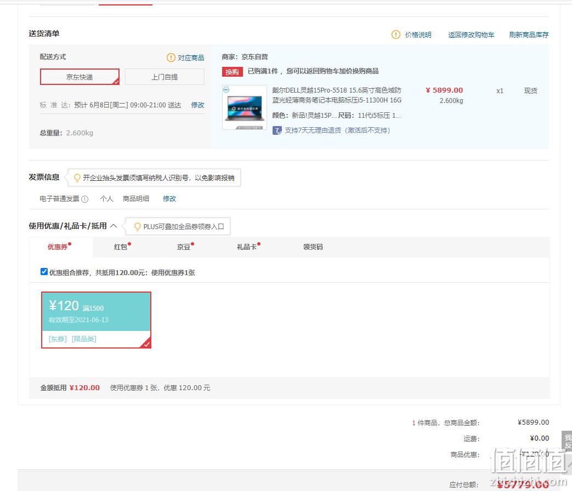Image resolution: width=572 pixels, height=491 pixels.
Task: Click 返回修改购物车 link
Action: coord(471,35)
